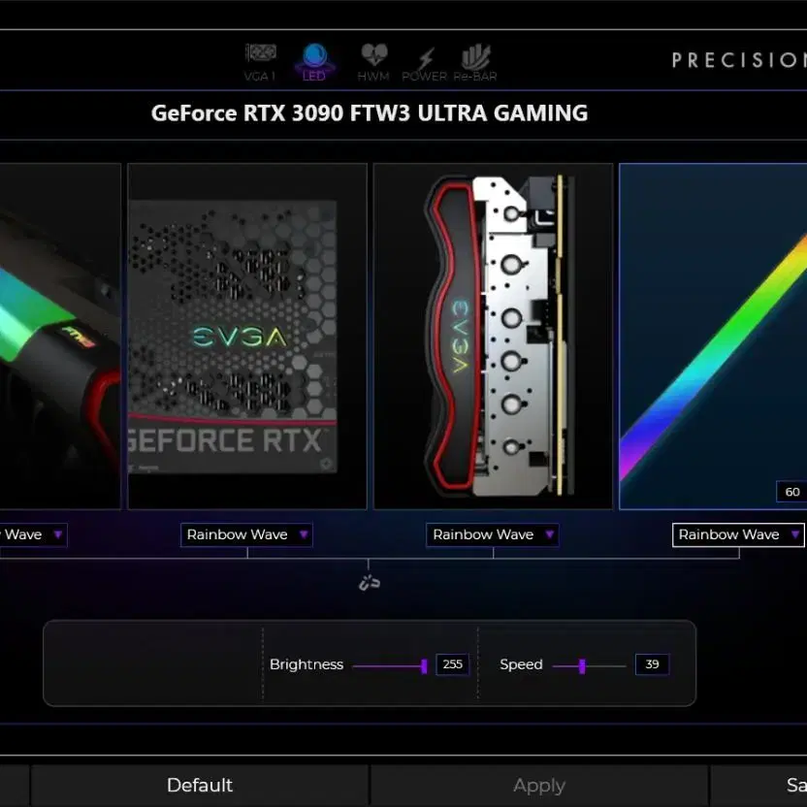
Task: Select the EVGA backplate GEFORCE RTX thumbnail
Action: pos(247,337)
